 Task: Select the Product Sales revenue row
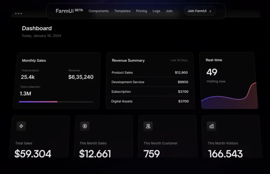point(150,73)
